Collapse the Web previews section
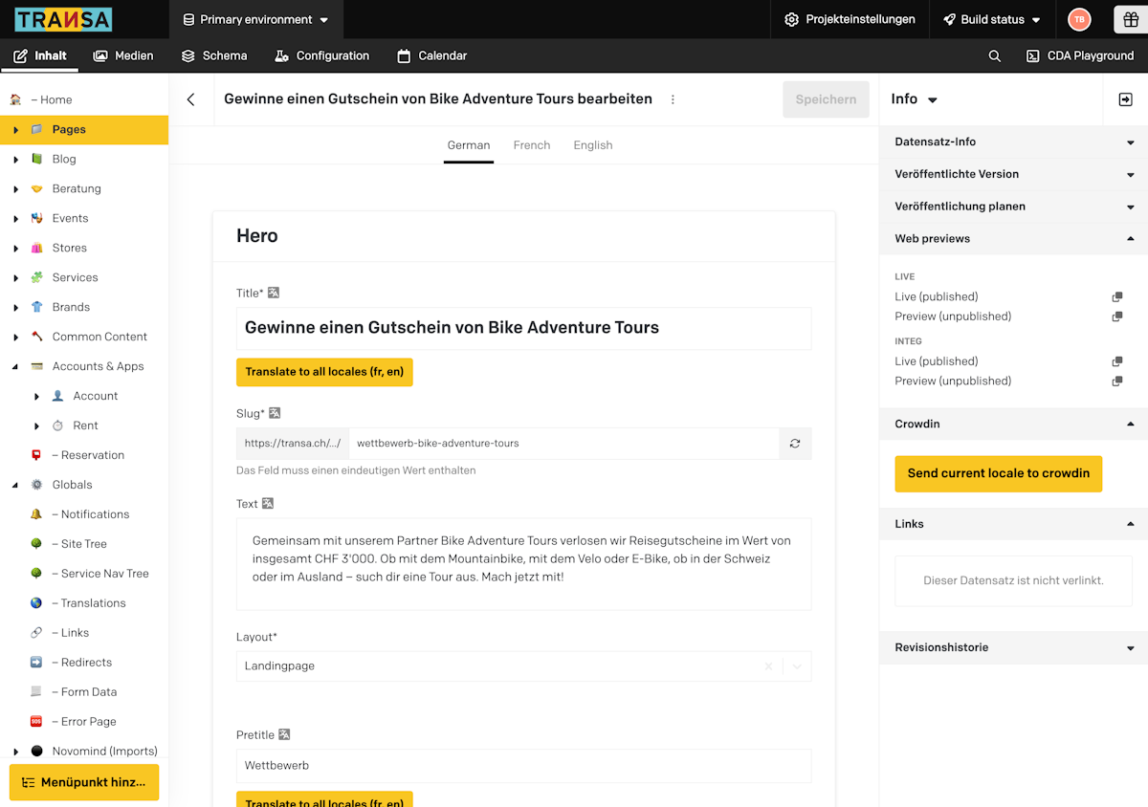Image resolution: width=1148 pixels, height=807 pixels. point(1014,239)
